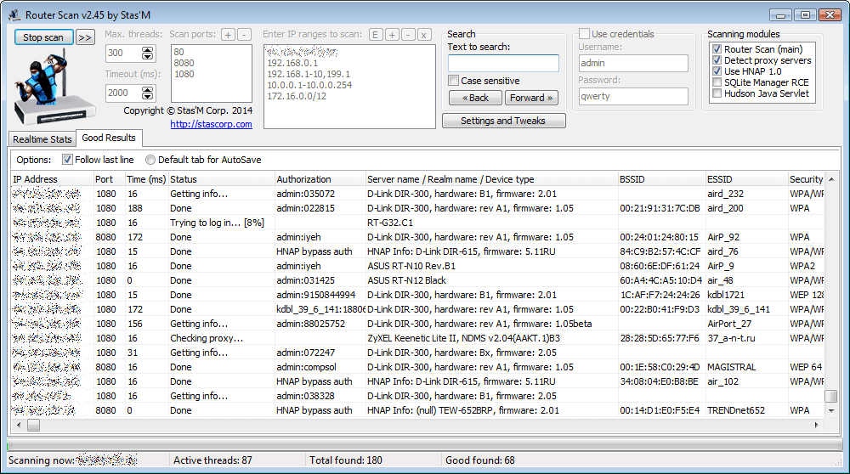Uncheck Use HNAP 1.0 module

coord(717,71)
